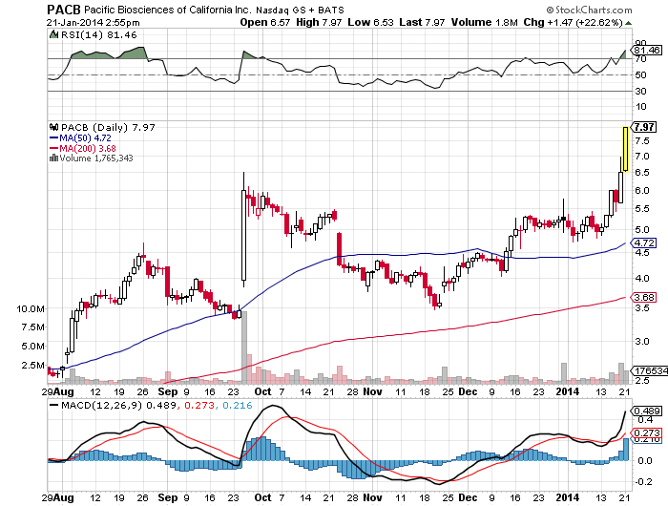Viewport: 668px width, 506px height.
Task: Click the red MA(200) 3.68 legend
Action: click(x=83, y=148)
